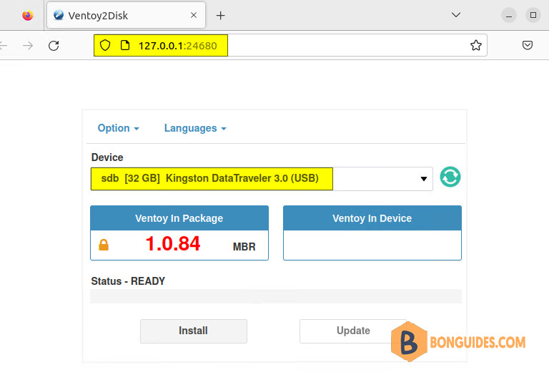Go forward with browser arrow
549x385 pixels.
28,46
